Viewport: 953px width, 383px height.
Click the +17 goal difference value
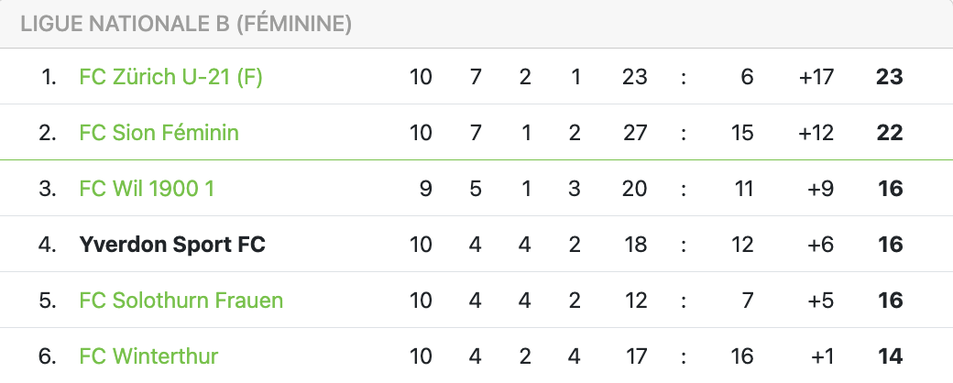816,77
